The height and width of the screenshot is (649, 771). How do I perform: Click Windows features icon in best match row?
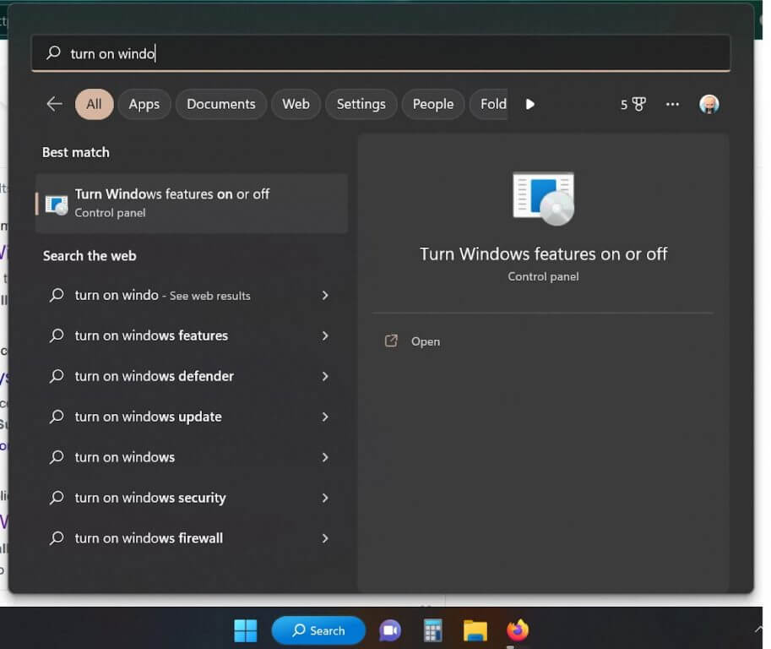click(57, 205)
